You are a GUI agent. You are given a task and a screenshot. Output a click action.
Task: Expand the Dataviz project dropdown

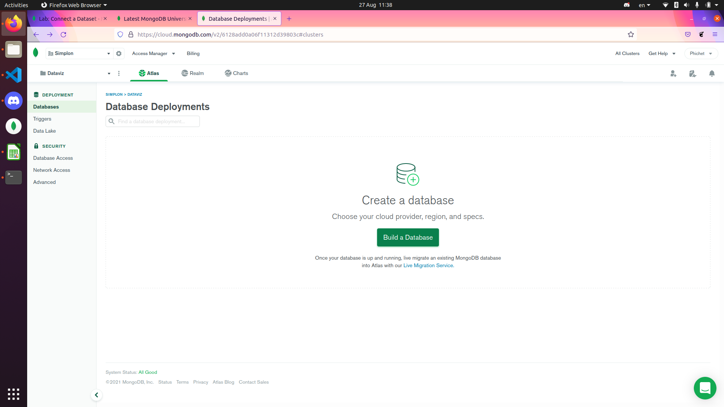pos(75,73)
